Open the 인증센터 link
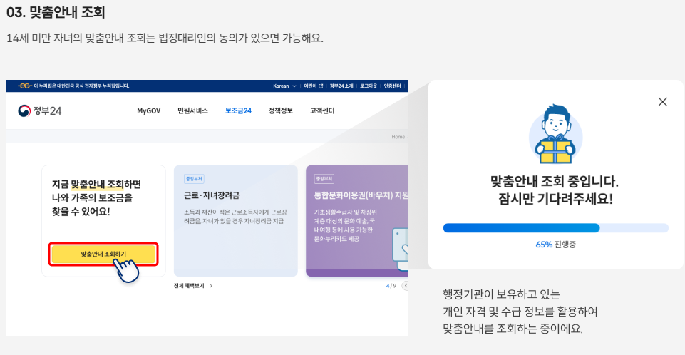685x355 pixels. [x=392, y=86]
